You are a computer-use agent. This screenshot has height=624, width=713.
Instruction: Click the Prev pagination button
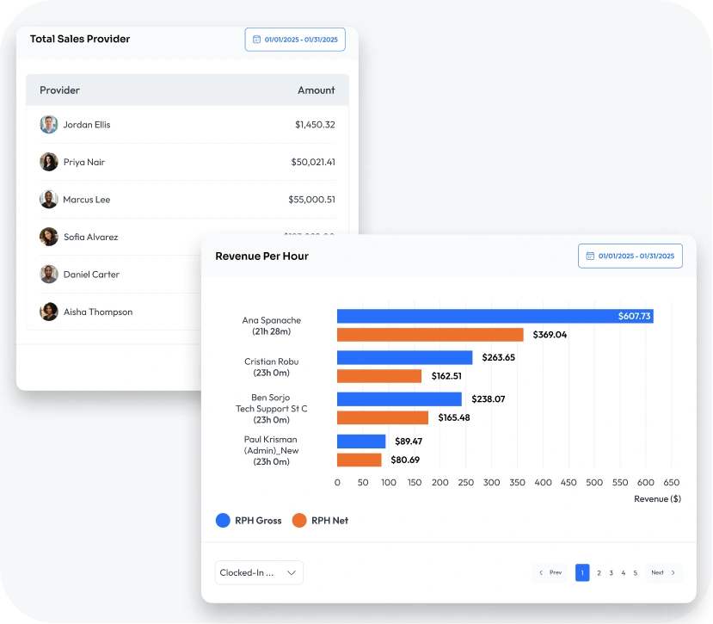550,572
